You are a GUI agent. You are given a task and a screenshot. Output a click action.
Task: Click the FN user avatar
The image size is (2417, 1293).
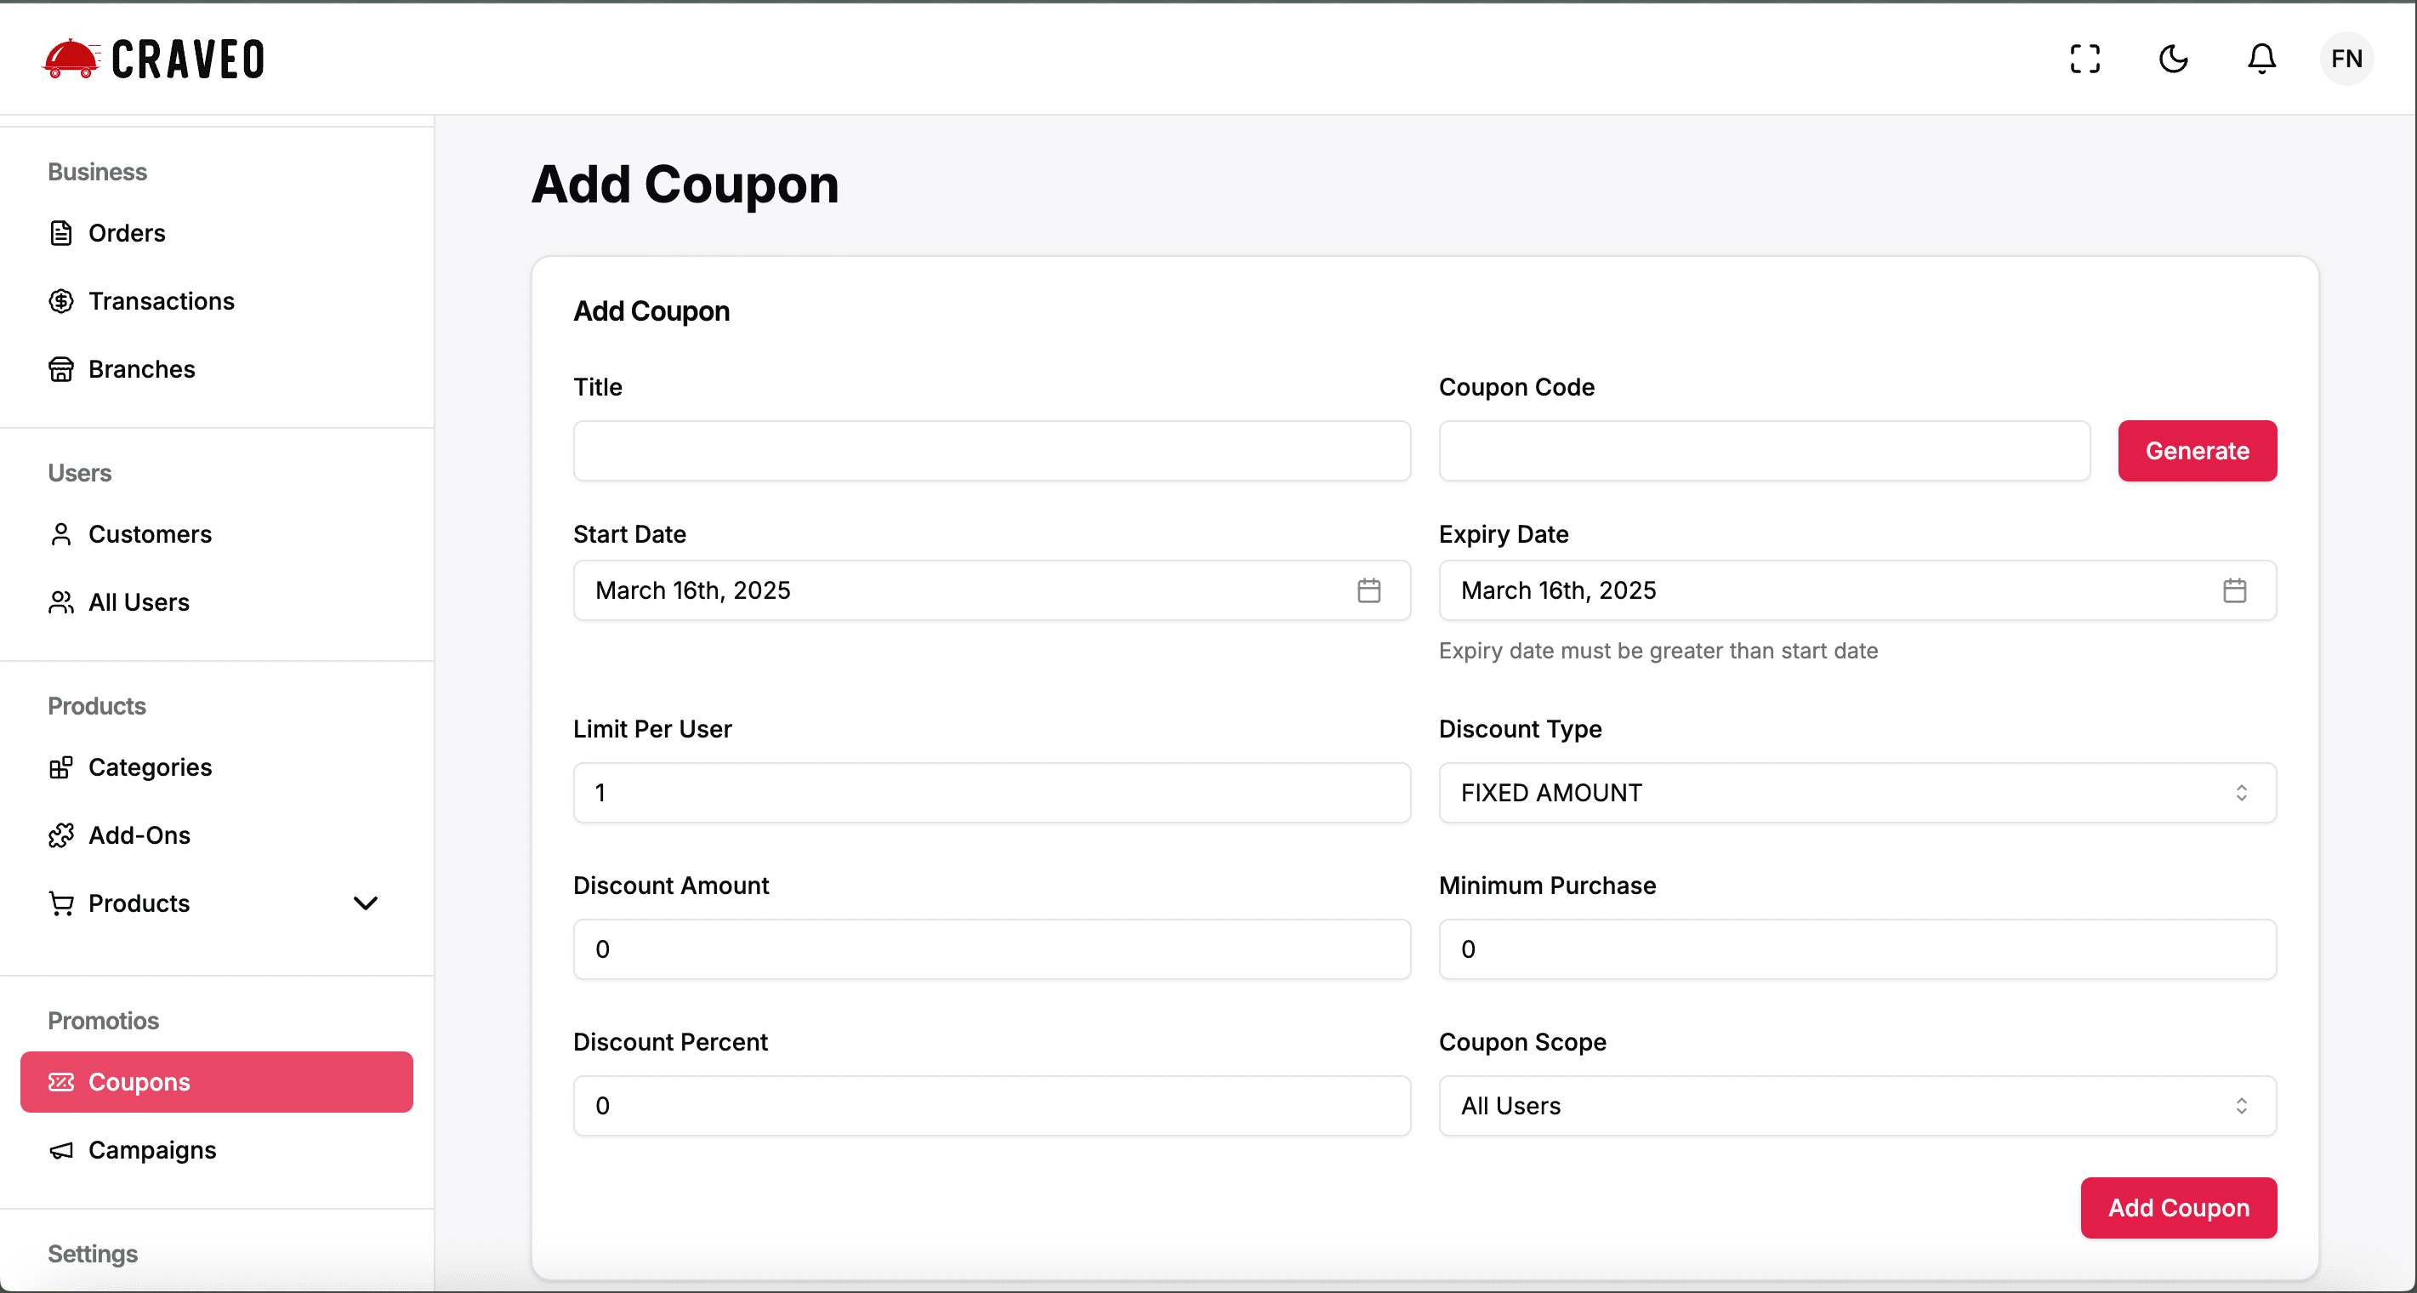click(x=2346, y=59)
